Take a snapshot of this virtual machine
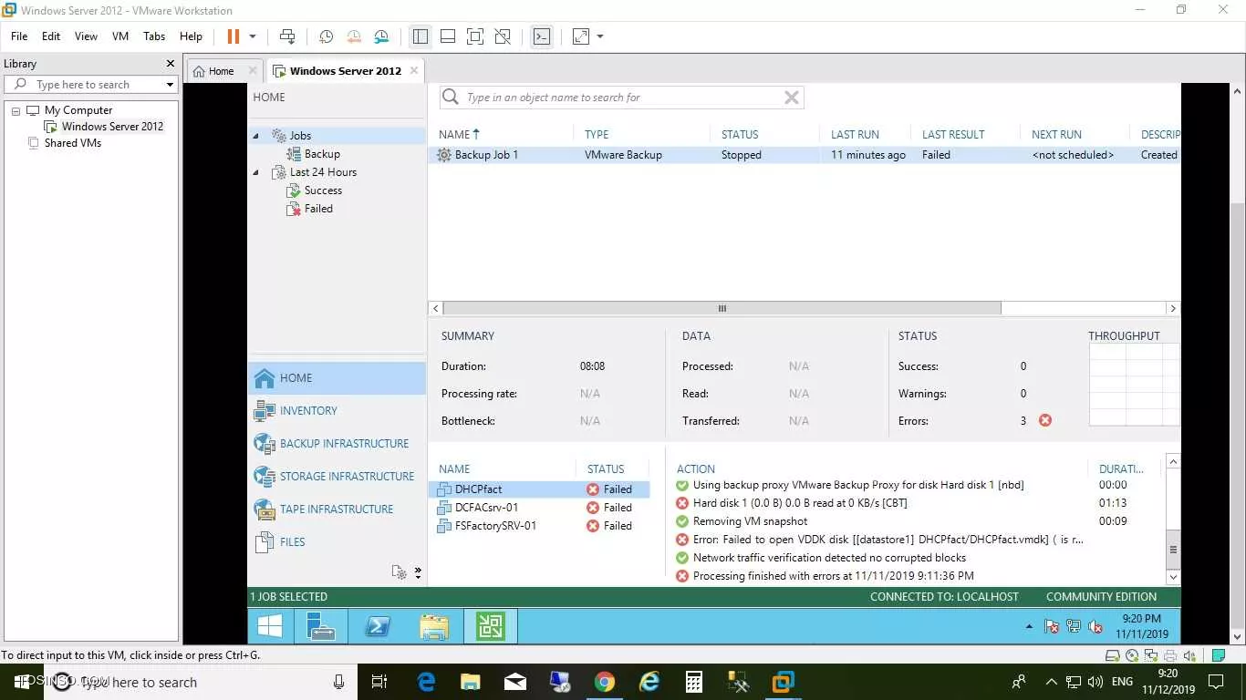 tap(326, 36)
